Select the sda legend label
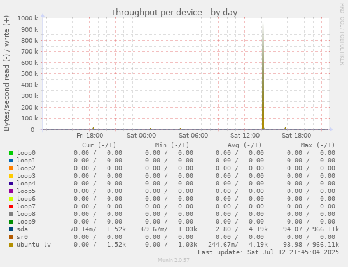The width and height of the screenshot is (348, 267). [22, 229]
